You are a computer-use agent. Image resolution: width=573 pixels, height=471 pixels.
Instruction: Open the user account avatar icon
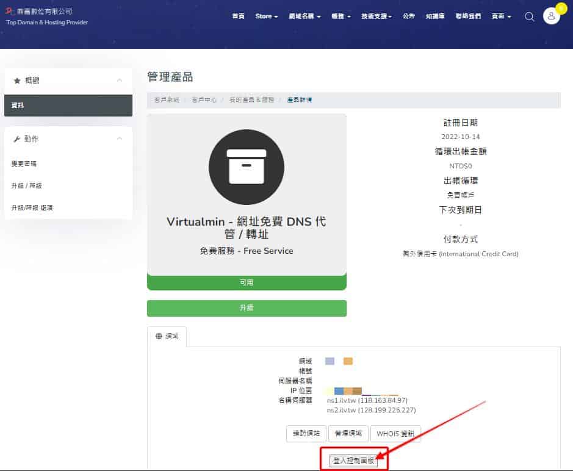click(551, 16)
